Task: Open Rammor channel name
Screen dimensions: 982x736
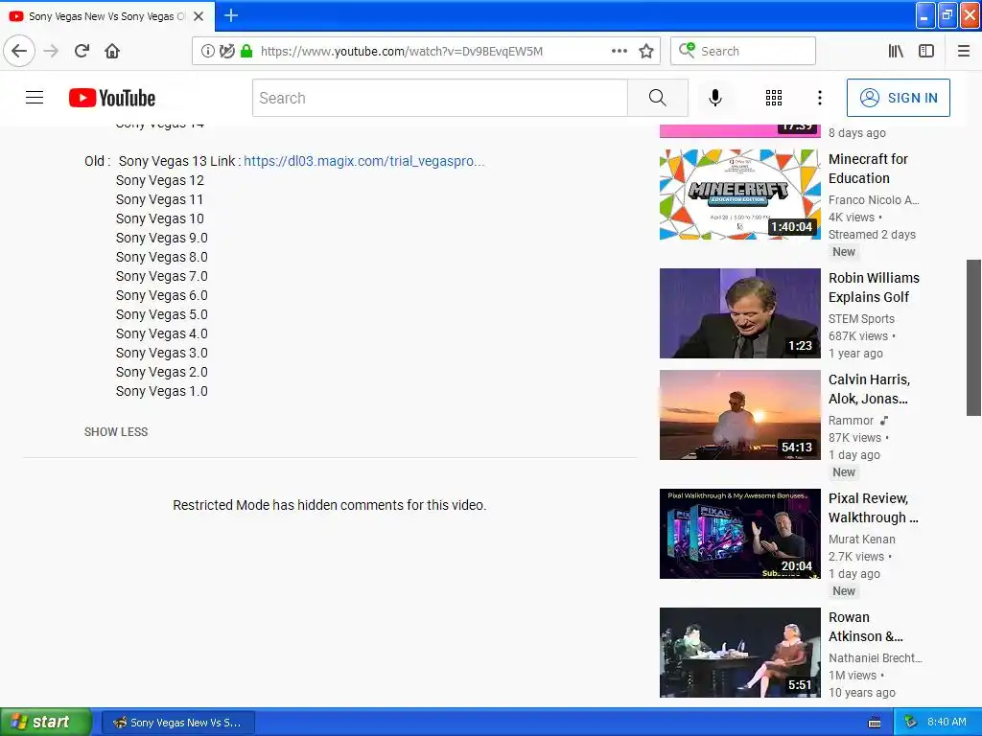Action: tap(851, 420)
